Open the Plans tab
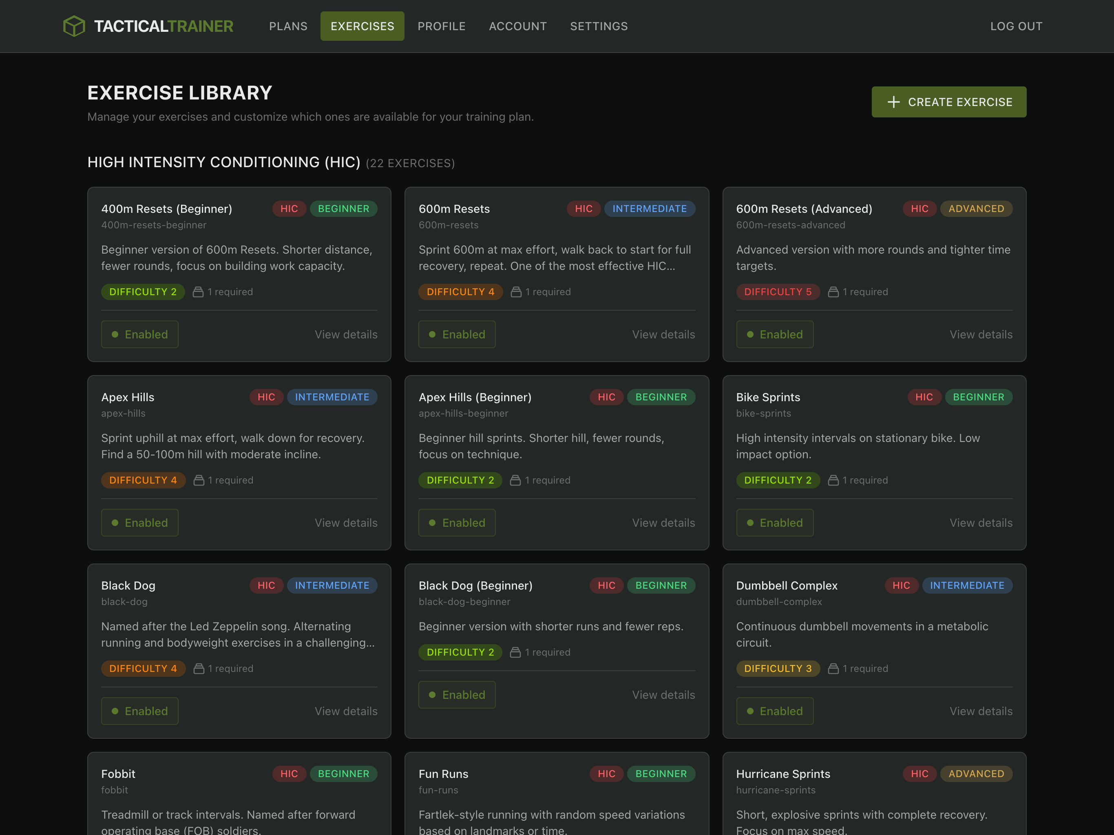The image size is (1114, 835). coord(288,26)
